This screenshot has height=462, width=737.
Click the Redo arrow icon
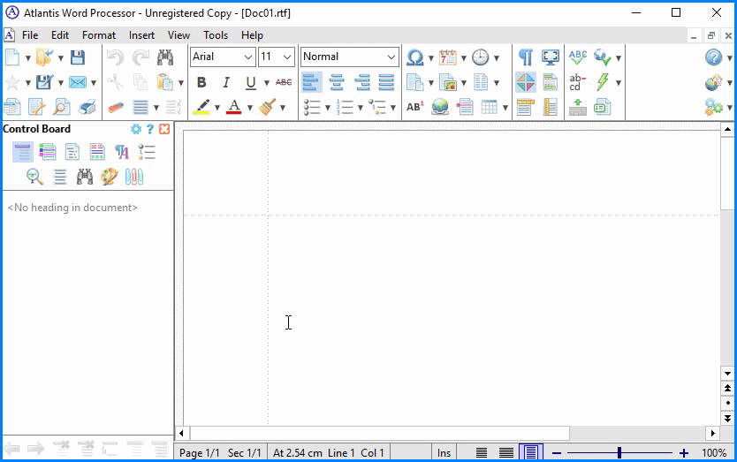(141, 57)
